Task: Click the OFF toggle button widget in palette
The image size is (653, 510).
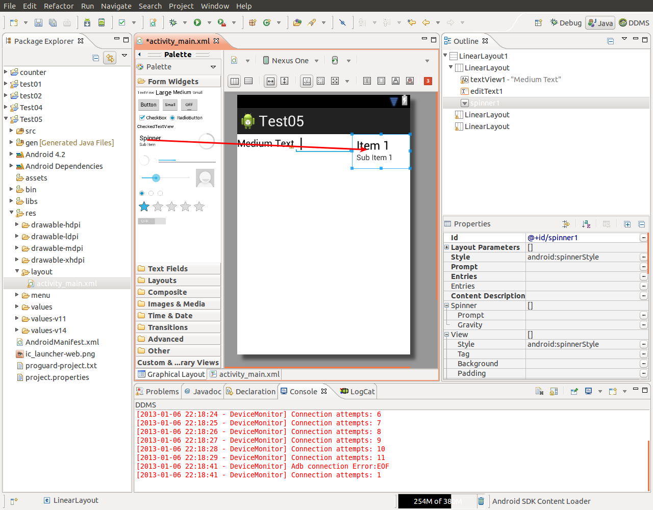Action: (189, 105)
